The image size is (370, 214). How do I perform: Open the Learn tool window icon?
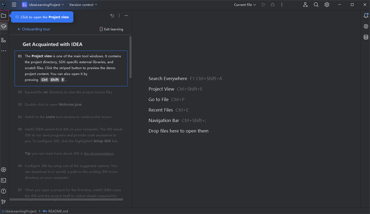[4, 26]
